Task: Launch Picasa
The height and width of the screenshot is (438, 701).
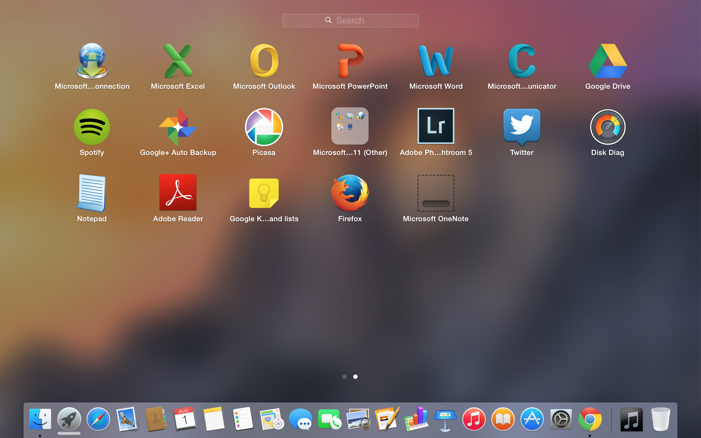Action: (x=264, y=127)
